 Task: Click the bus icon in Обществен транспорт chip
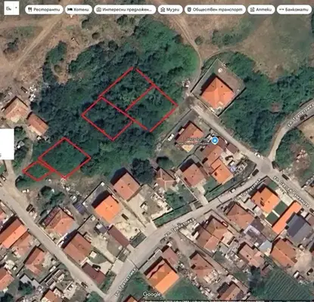pyautogui.click(x=189, y=10)
